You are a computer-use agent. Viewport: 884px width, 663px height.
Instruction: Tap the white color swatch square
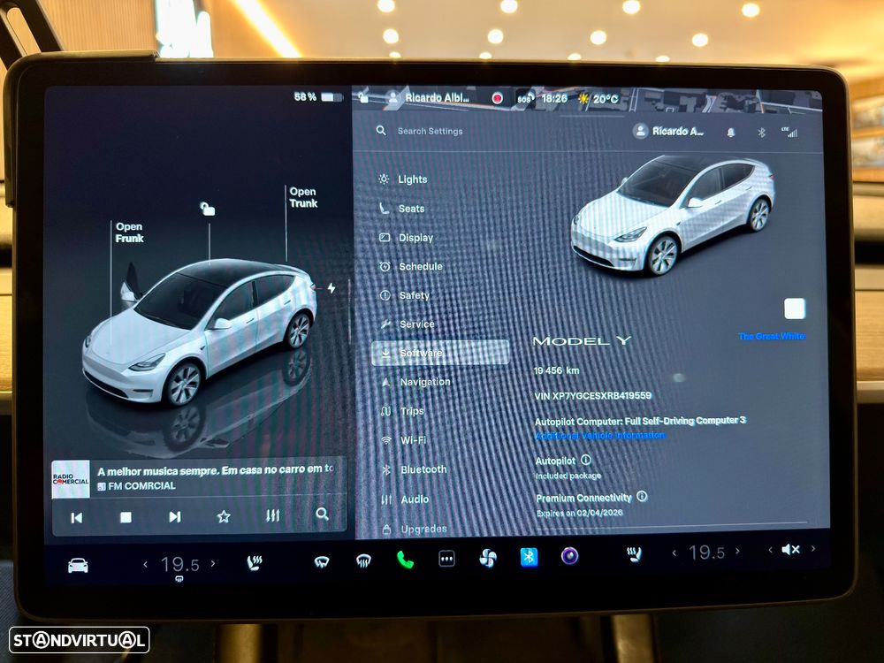click(x=795, y=309)
